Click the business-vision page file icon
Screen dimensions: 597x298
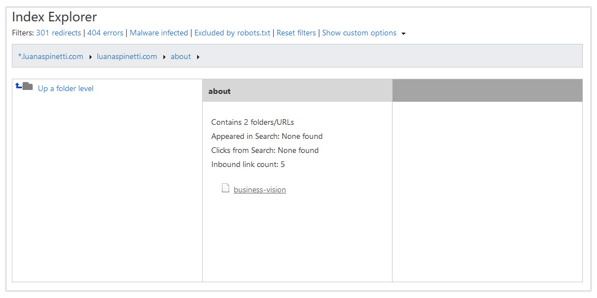(225, 188)
